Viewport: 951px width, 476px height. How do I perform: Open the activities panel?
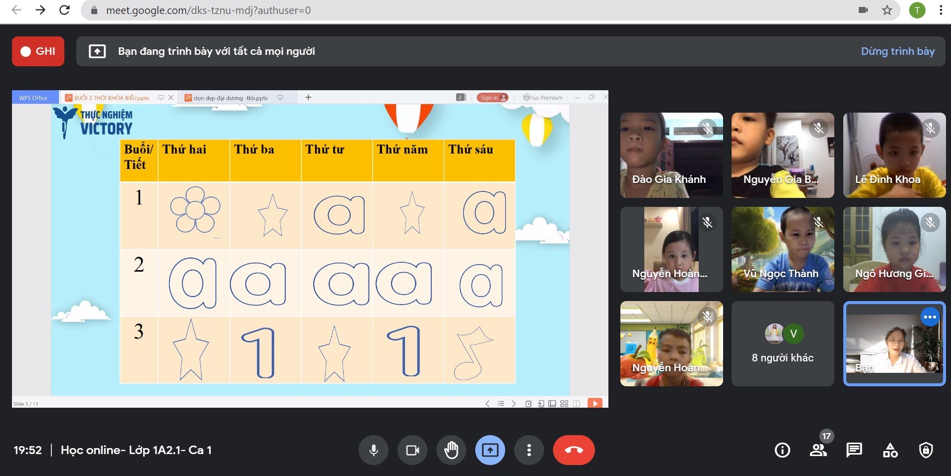click(890, 451)
